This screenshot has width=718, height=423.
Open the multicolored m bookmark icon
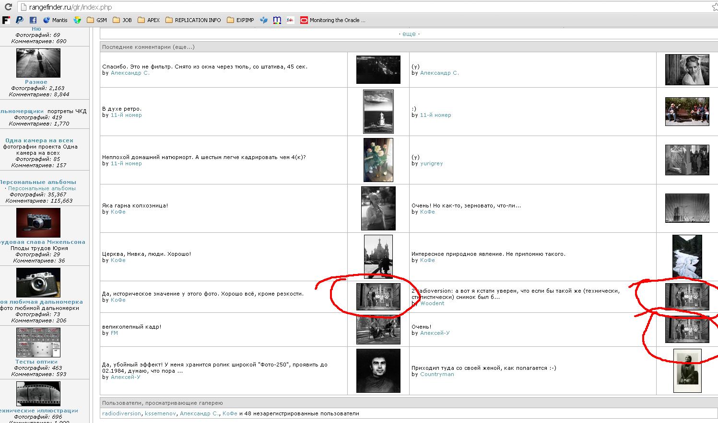(277, 20)
